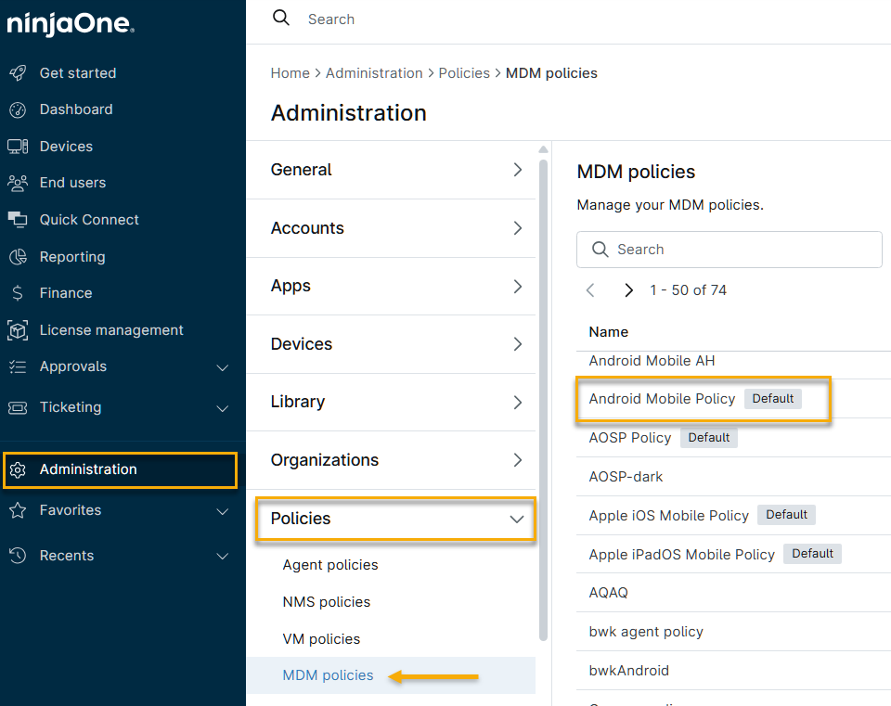891x706 pixels.
Task: Click the Finance dollar icon
Action: pyautogui.click(x=18, y=293)
